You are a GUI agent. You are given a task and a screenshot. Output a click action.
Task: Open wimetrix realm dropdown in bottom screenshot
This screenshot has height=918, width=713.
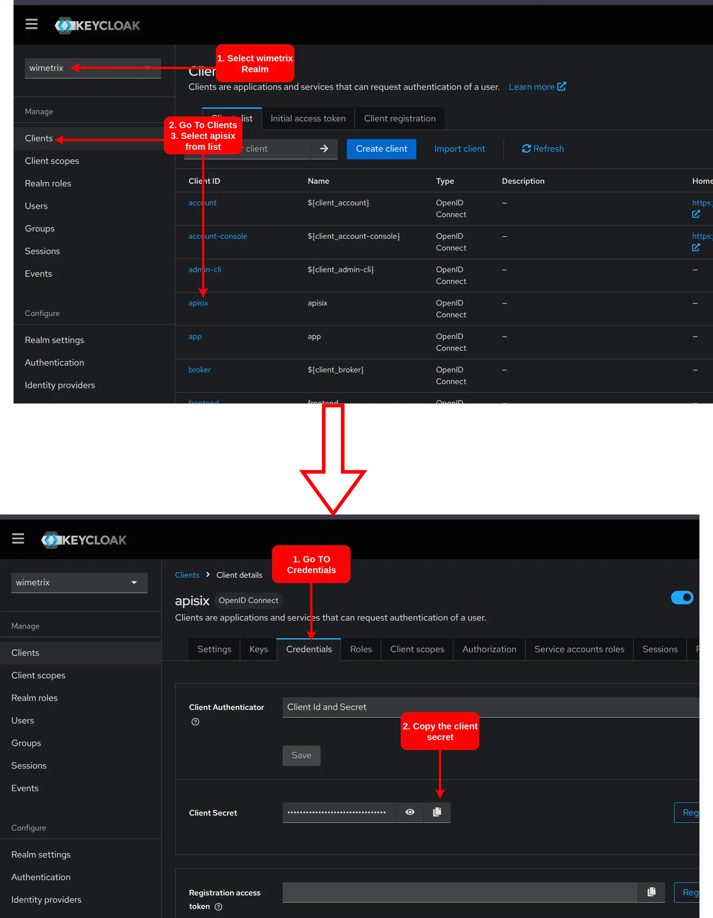tap(79, 582)
